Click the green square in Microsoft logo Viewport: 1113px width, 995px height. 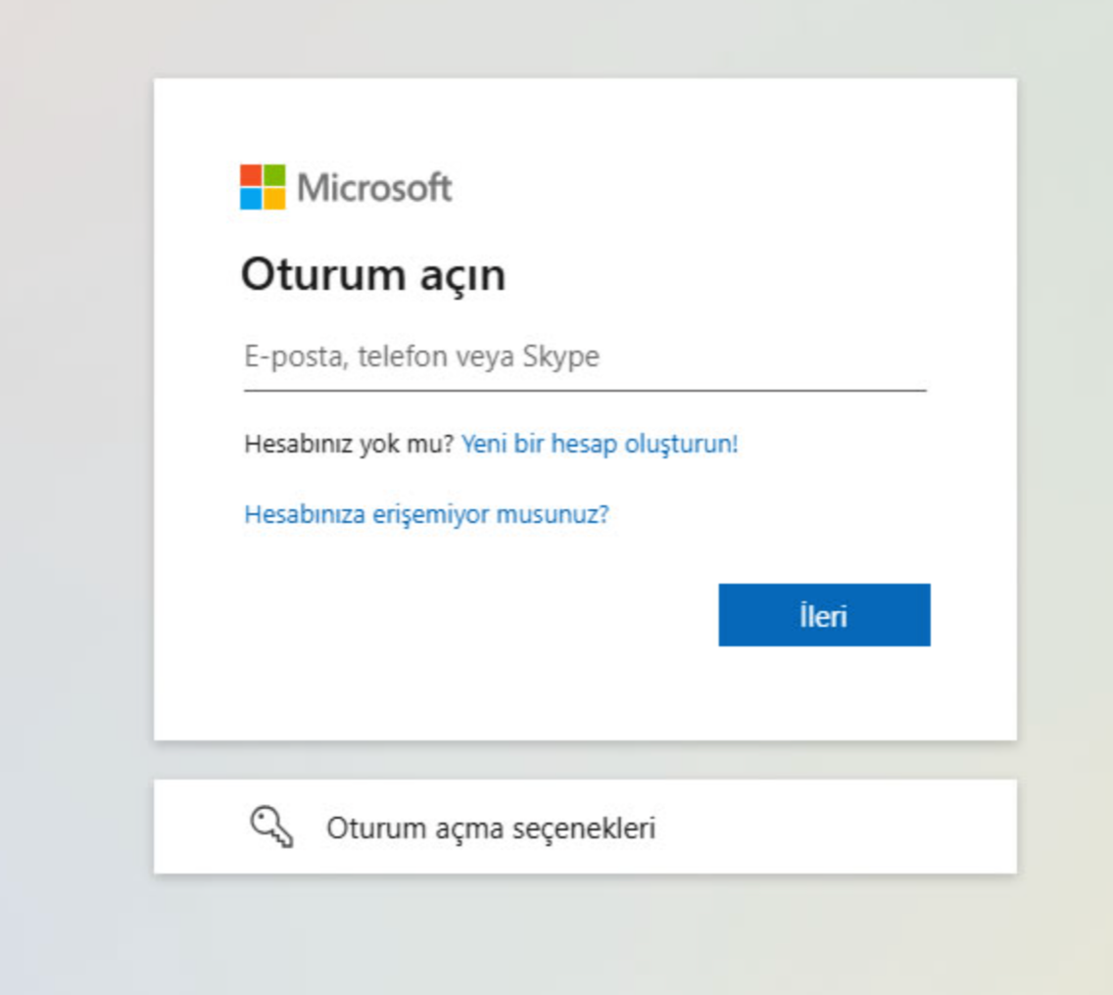pyautogui.click(x=274, y=174)
